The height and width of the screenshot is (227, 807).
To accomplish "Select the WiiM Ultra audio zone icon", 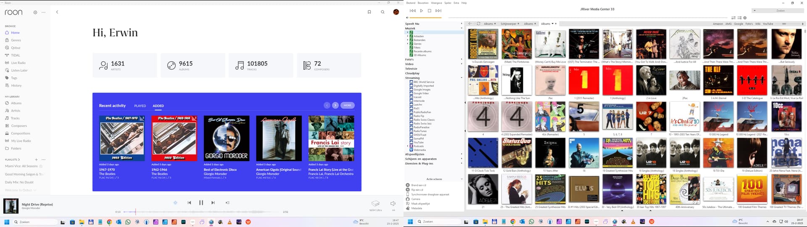I will [375, 203].
